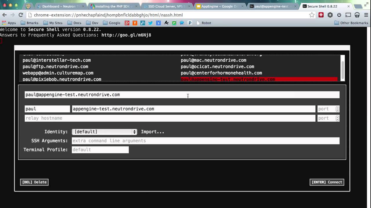Open the LastPass red asterisk extension
Image resolution: width=371 pixels, height=208 pixels.
coord(321,15)
